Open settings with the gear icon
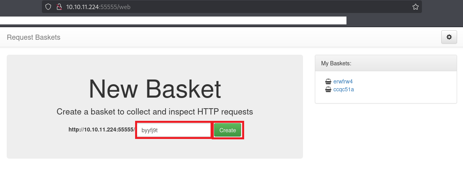 [449, 37]
